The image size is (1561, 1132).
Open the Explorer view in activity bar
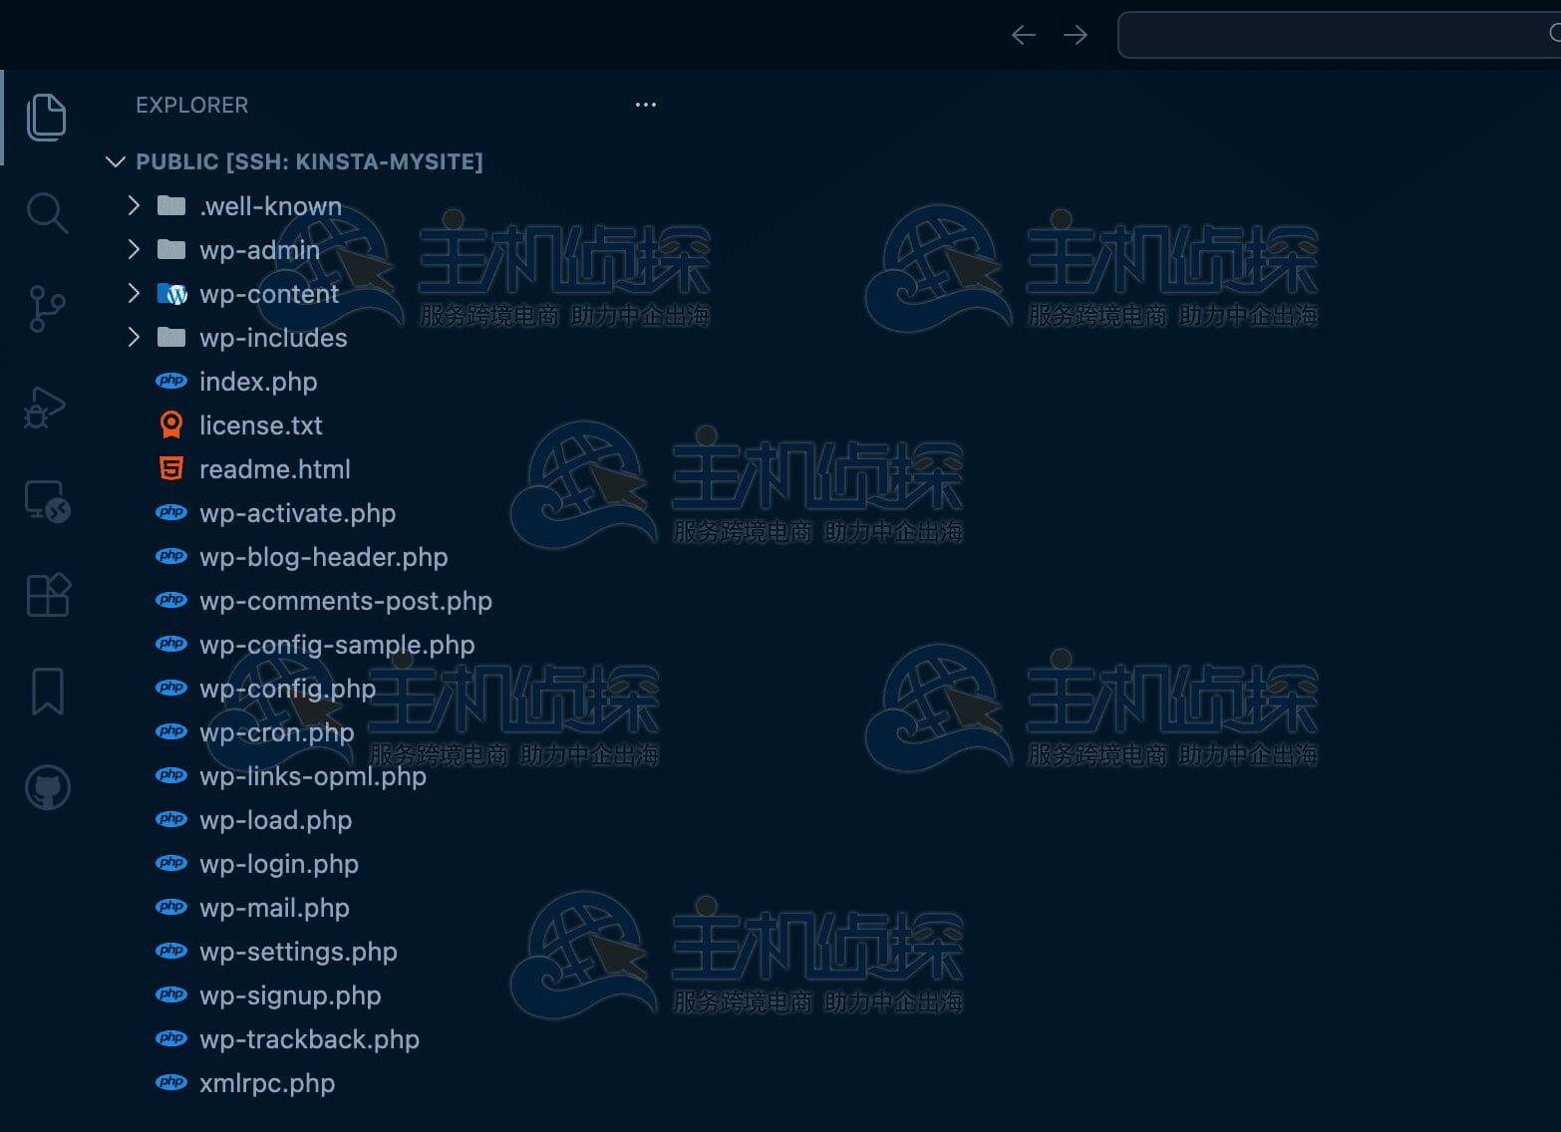click(x=47, y=118)
